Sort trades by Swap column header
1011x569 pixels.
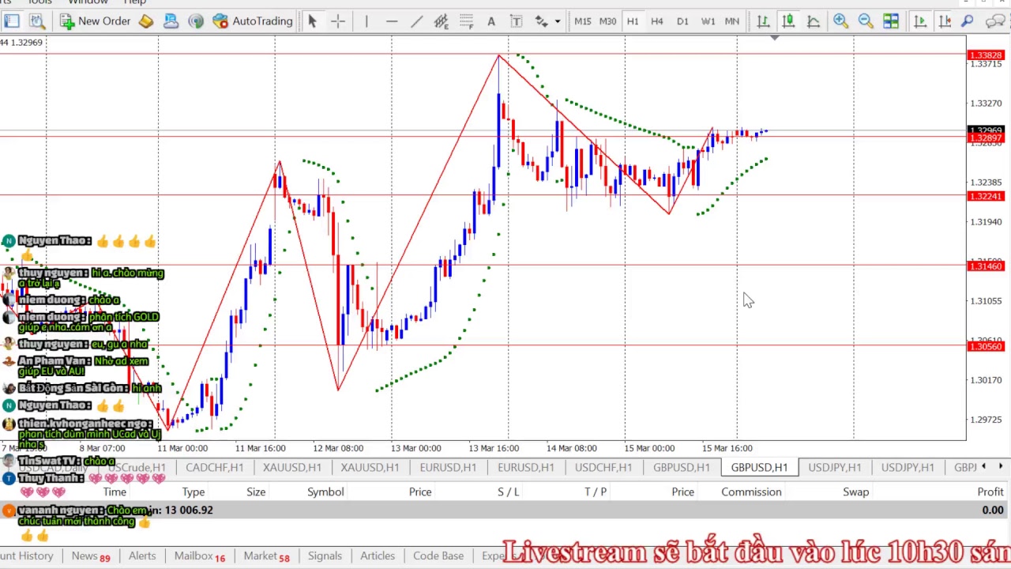(855, 492)
